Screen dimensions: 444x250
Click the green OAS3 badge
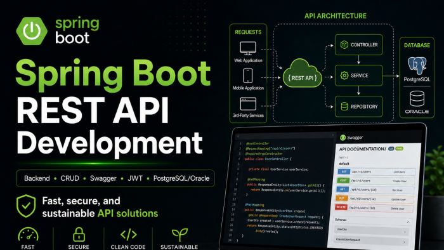click(399, 148)
